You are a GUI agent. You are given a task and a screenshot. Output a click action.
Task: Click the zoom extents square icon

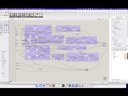point(18,19)
